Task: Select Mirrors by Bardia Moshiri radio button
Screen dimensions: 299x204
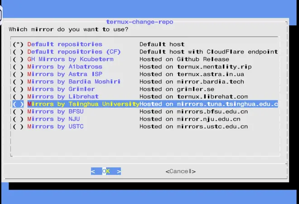Action: [18, 82]
